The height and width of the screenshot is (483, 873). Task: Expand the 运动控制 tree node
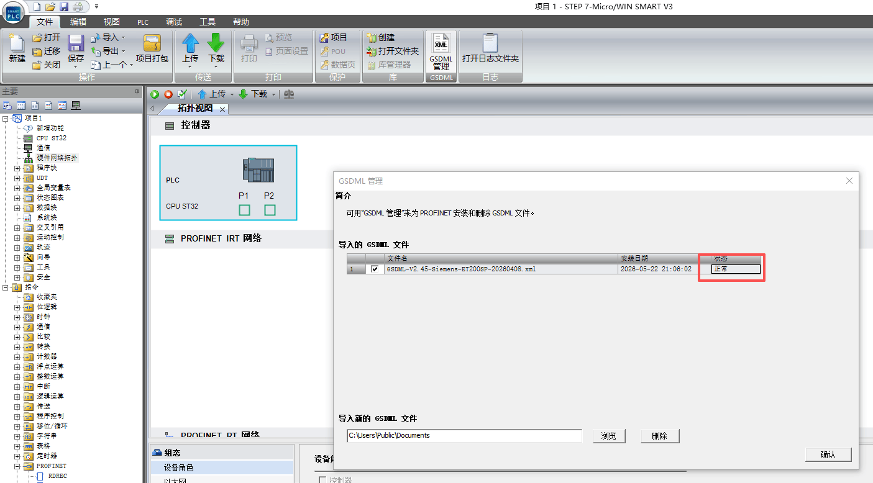(17, 237)
